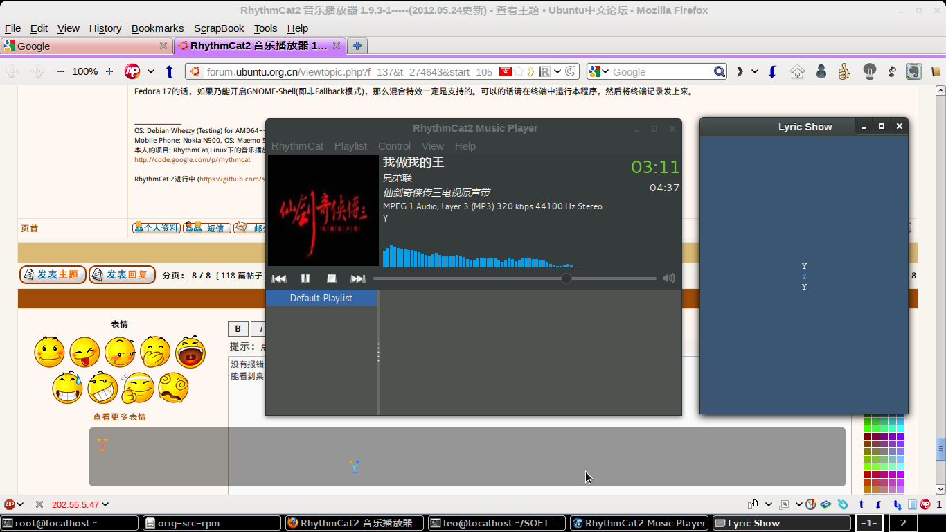Click the status bar clock alert icon

(810, 504)
